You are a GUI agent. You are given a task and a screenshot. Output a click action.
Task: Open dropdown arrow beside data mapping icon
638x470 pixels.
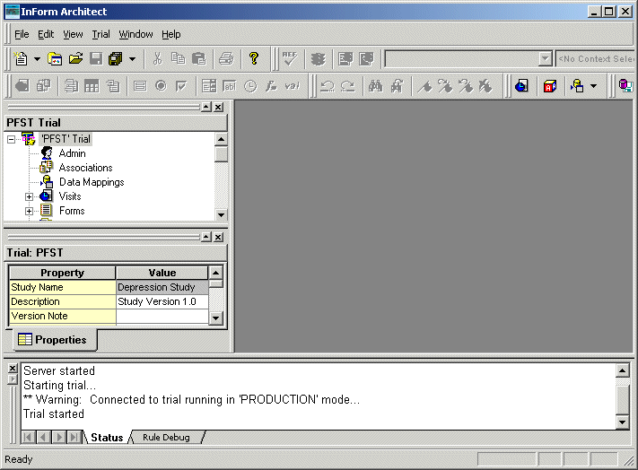[594, 86]
